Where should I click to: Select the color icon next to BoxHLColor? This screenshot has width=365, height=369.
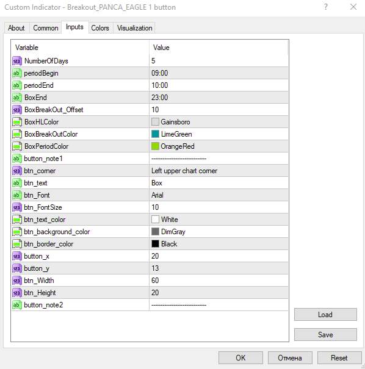[17, 122]
